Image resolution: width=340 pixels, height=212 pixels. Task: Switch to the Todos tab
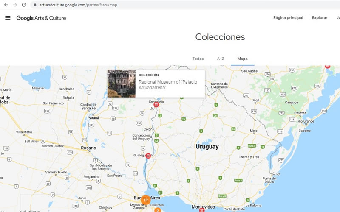click(x=198, y=59)
